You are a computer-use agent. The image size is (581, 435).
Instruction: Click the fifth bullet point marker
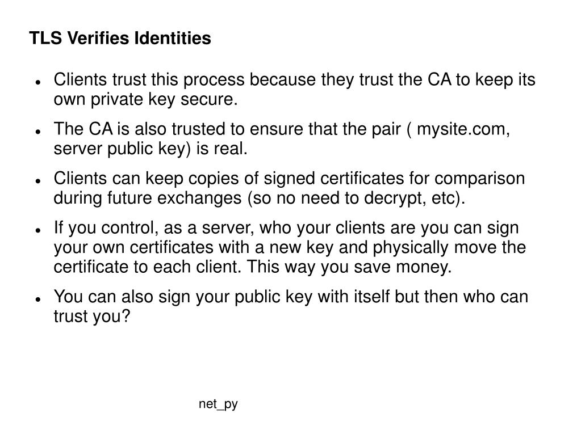[x=38, y=299]
